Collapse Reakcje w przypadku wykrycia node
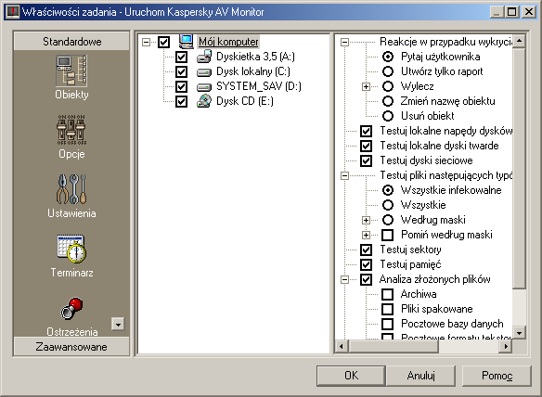This screenshot has height=397, width=542. (344, 42)
